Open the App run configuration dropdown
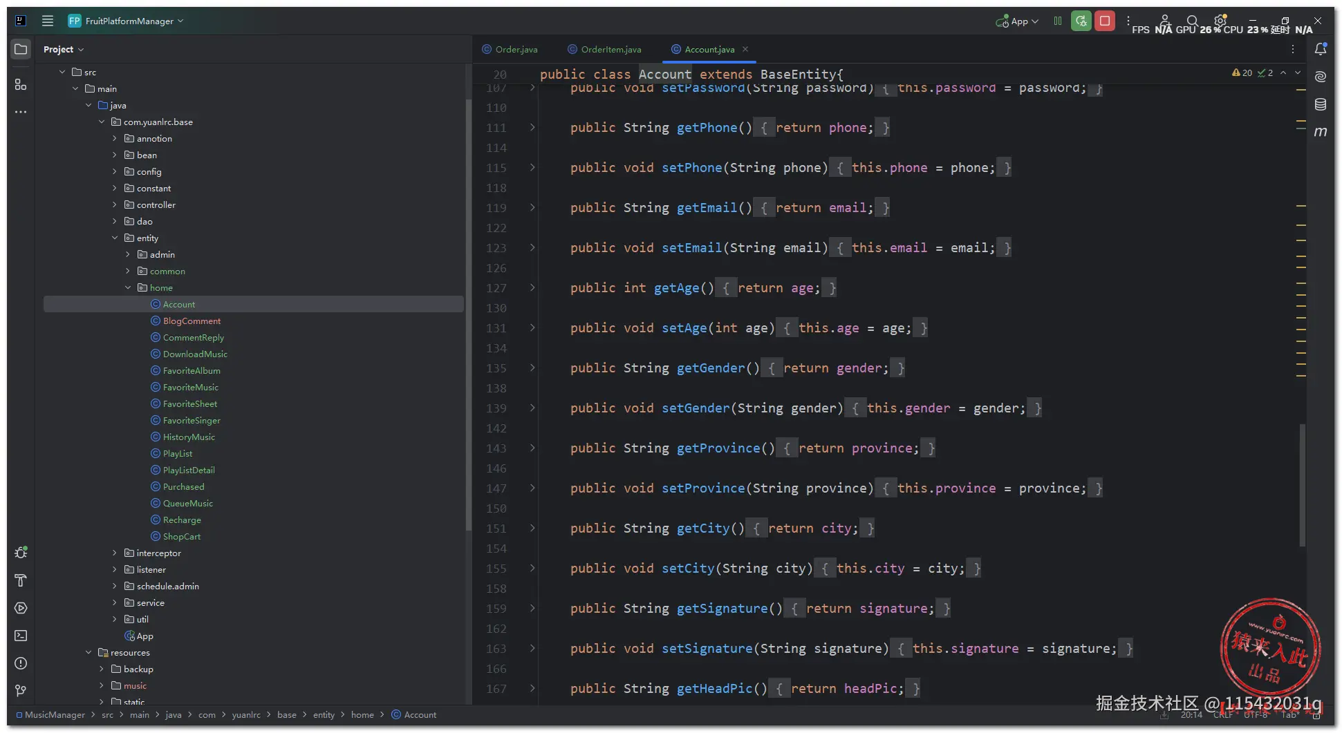This screenshot has height=733, width=1342. [x=1017, y=21]
